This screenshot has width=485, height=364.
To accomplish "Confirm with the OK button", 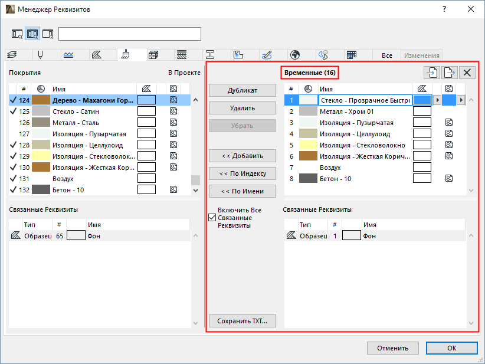I will coord(451,348).
